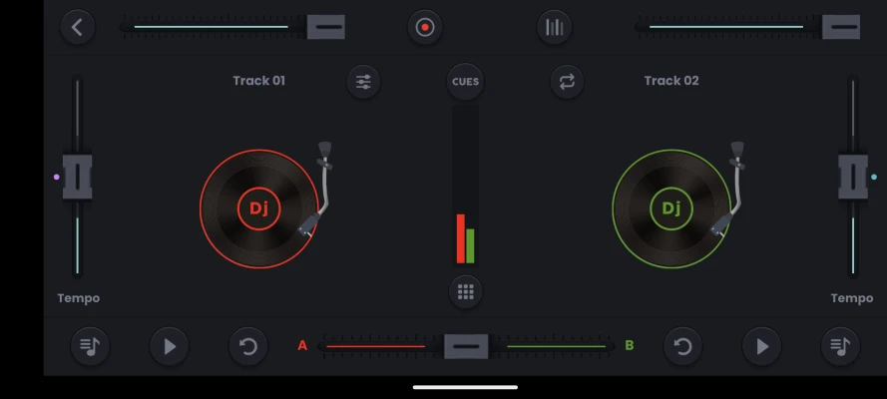Click the right Tempo slider handle
Image resolution: width=887 pixels, height=399 pixels.
[x=853, y=177]
